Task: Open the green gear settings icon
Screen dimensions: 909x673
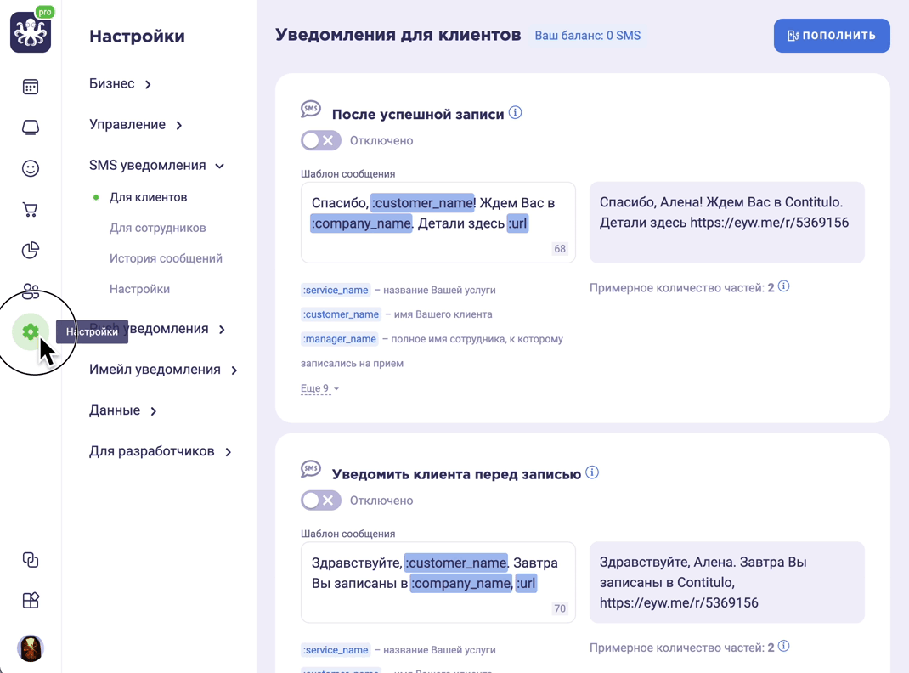Action: tap(31, 331)
